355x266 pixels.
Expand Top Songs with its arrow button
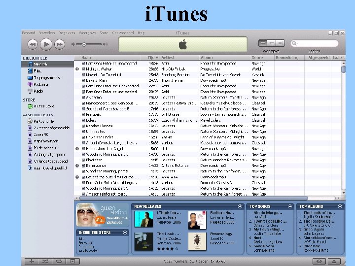point(290,206)
